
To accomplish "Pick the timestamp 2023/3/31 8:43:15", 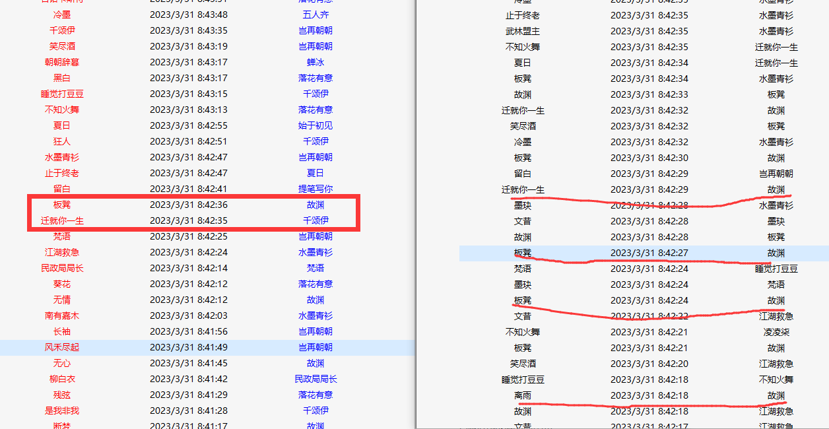I will point(189,94).
